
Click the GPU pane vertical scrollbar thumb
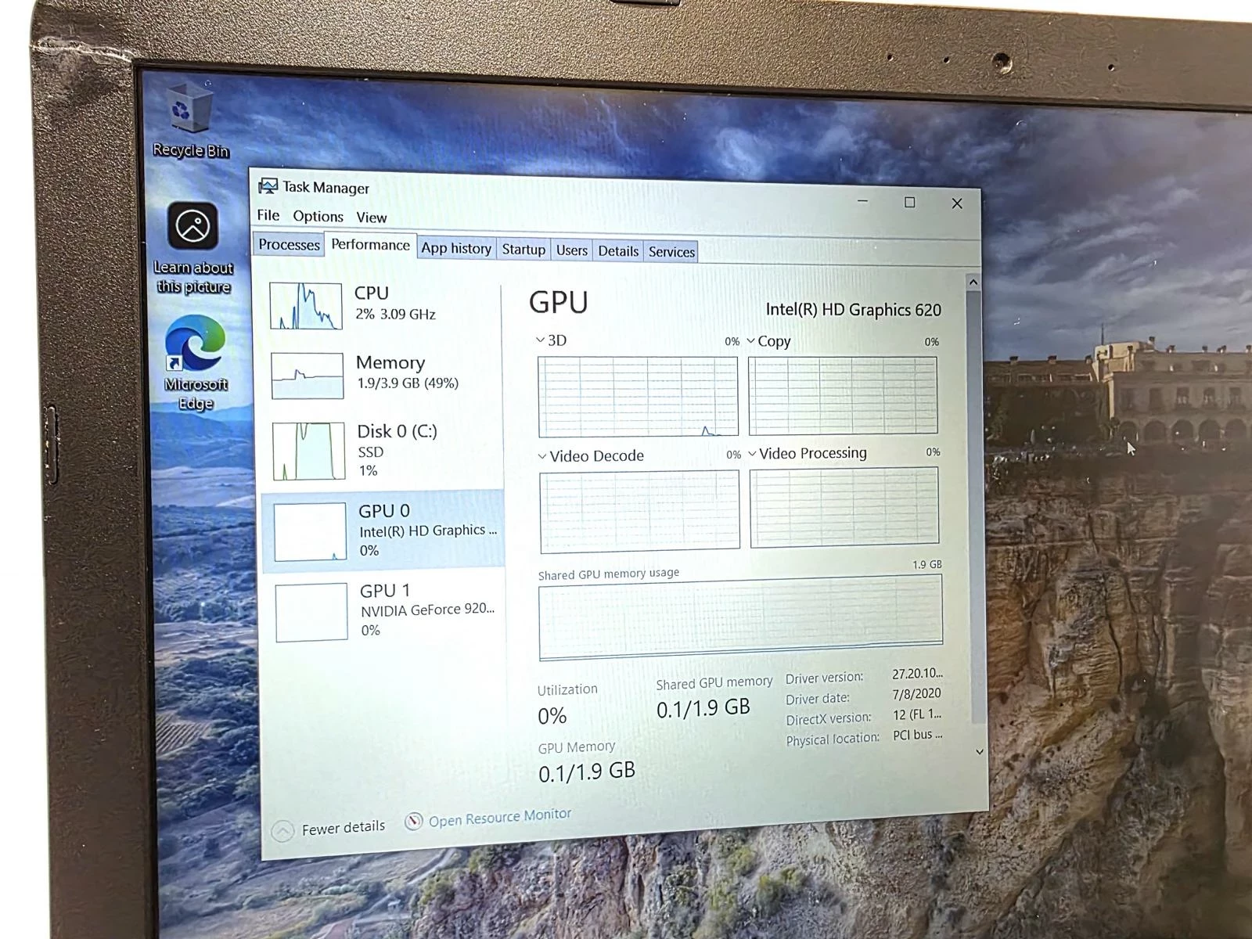975,507
